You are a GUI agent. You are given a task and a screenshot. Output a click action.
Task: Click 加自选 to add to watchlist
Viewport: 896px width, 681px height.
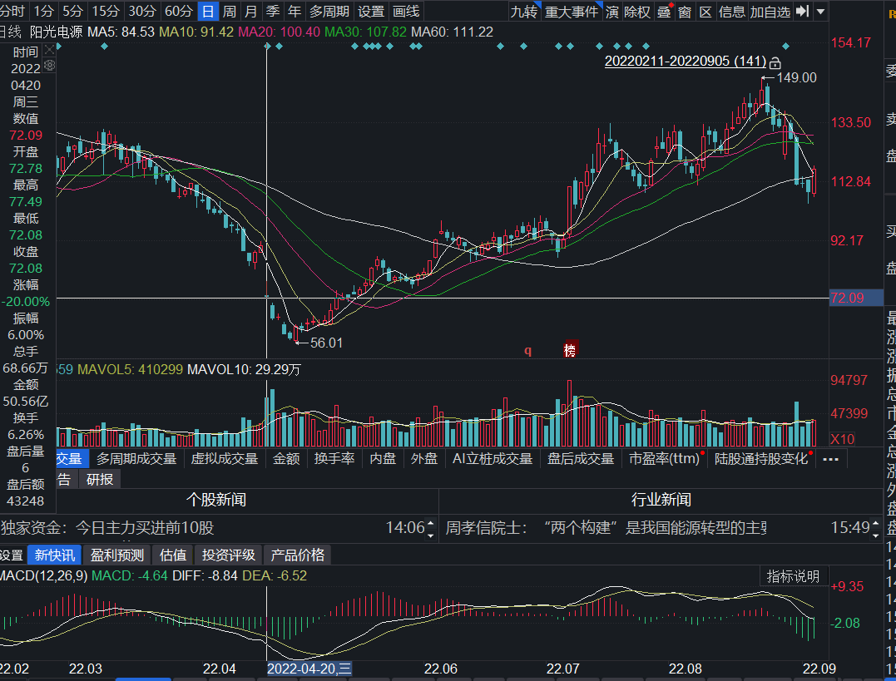coord(770,12)
